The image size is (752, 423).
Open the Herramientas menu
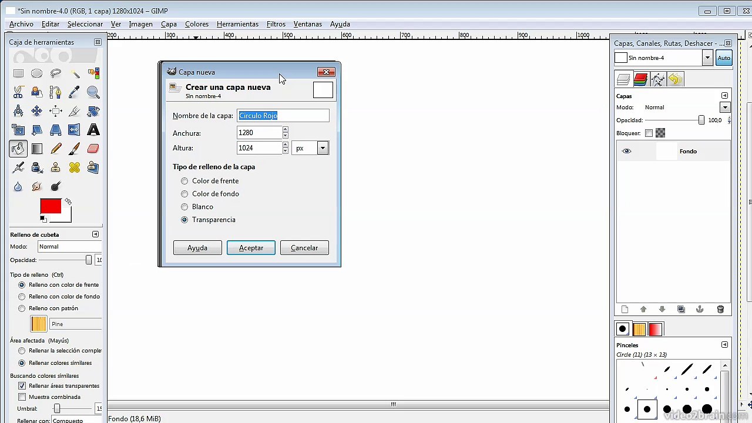tap(237, 24)
